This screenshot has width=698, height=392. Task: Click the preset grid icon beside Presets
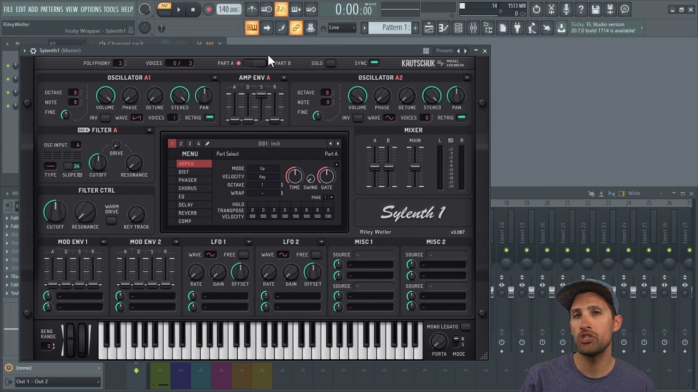click(x=426, y=51)
